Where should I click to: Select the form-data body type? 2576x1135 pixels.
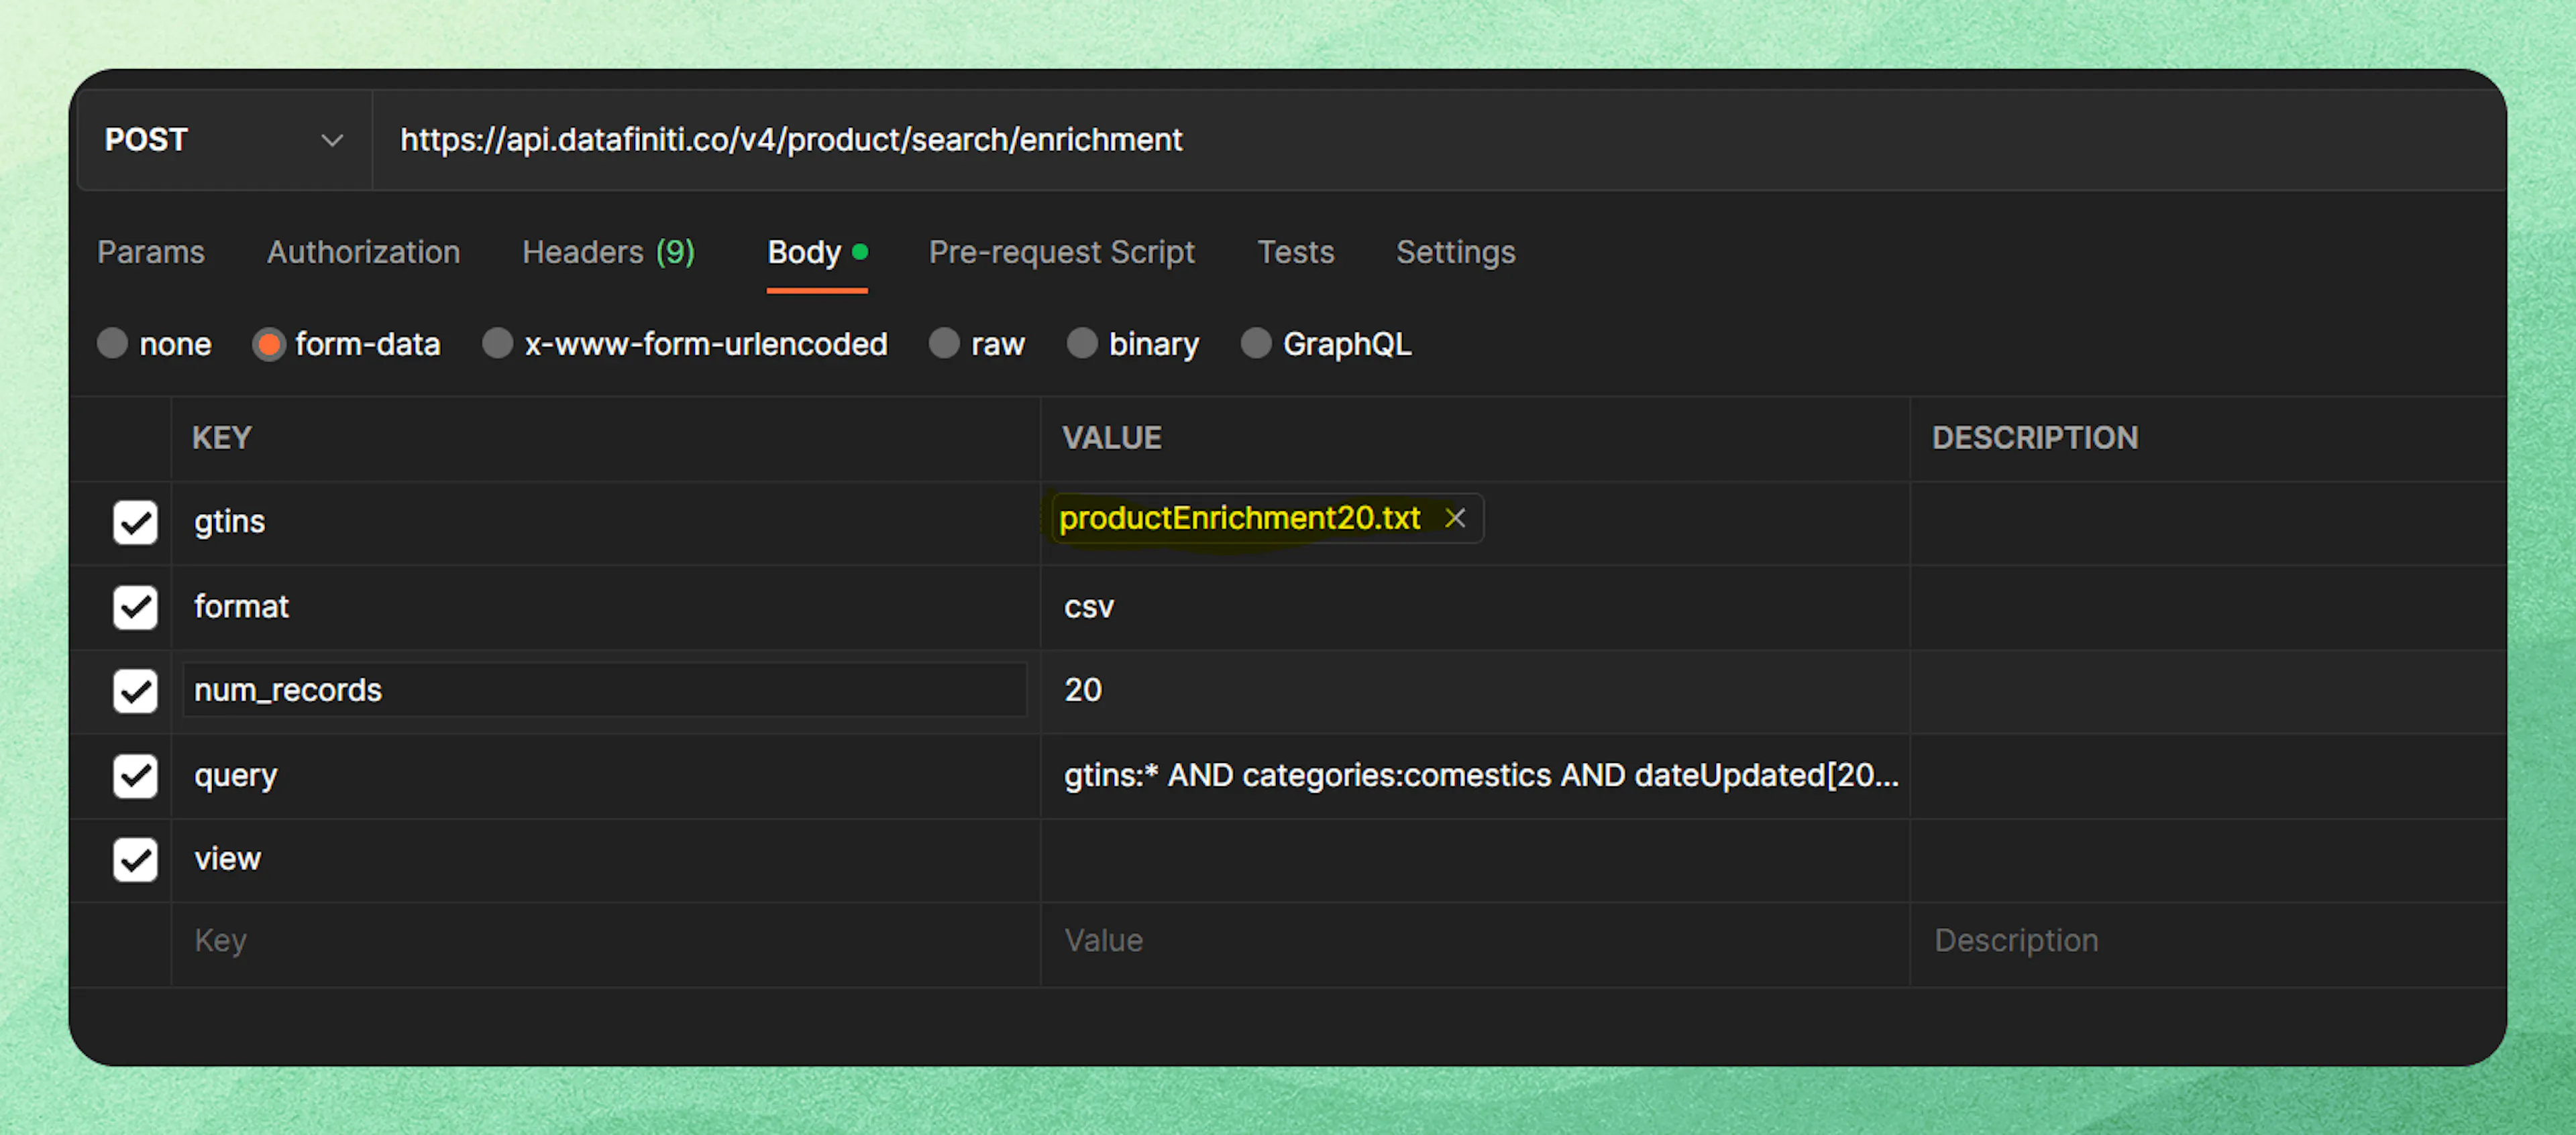[269, 344]
